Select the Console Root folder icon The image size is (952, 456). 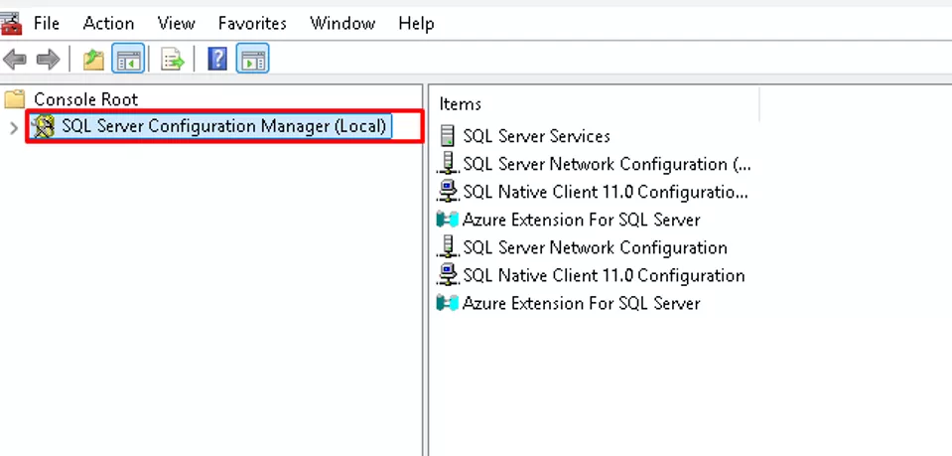(x=14, y=98)
